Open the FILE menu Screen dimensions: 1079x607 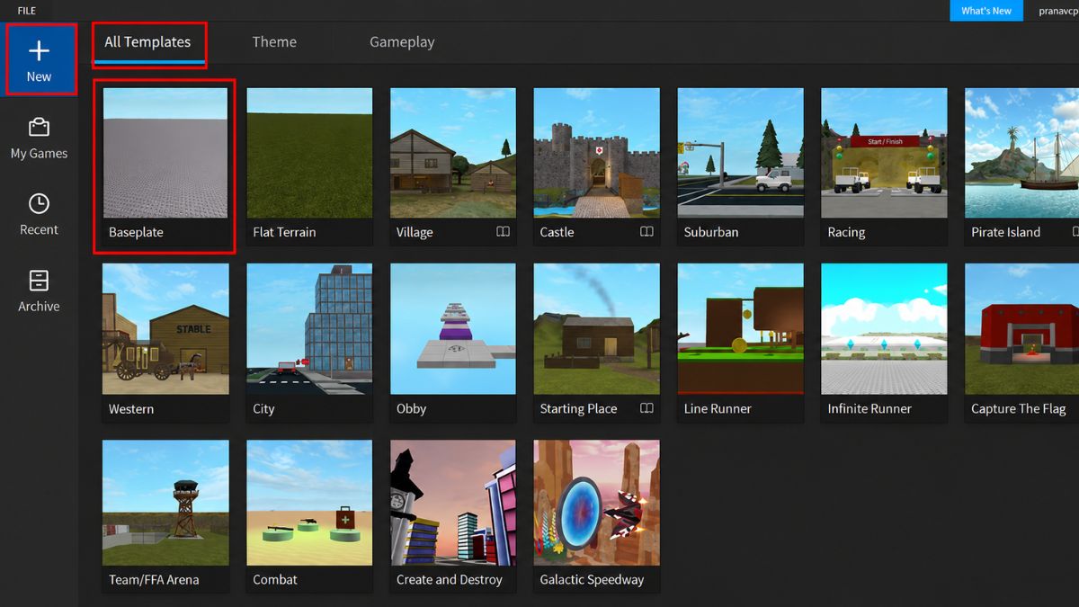27,11
